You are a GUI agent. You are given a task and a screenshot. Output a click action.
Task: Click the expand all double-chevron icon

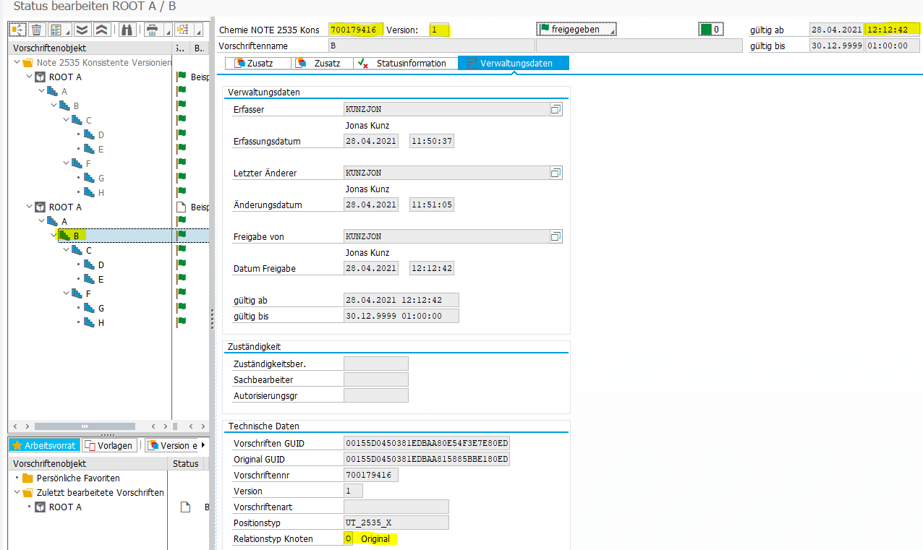coord(82,30)
